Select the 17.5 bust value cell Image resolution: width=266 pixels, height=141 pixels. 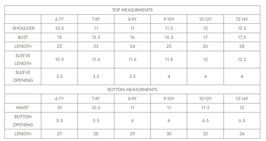coord(242,37)
